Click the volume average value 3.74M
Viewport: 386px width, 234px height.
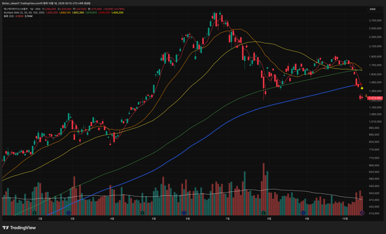[x=28, y=16]
